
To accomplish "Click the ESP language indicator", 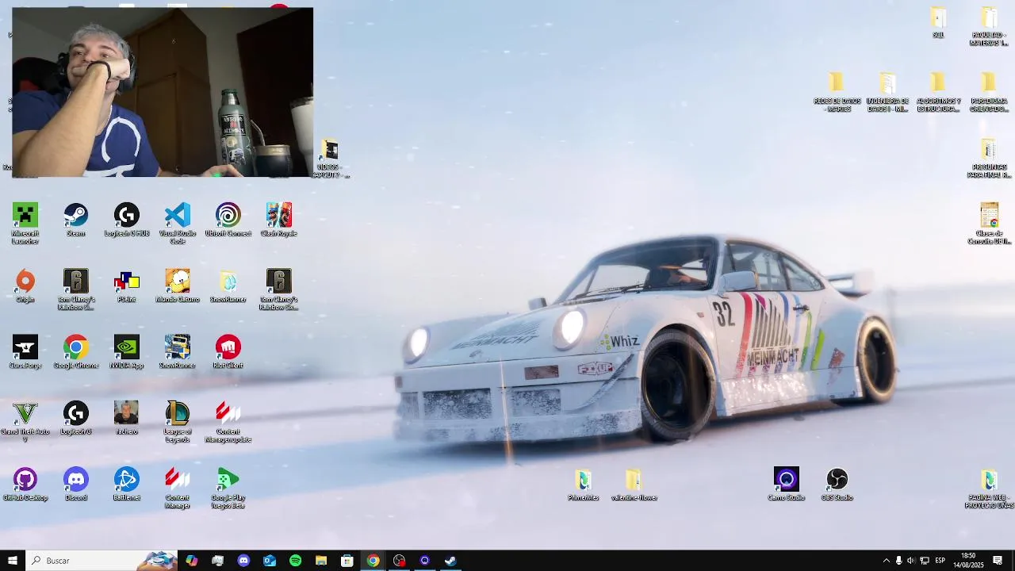I will click(x=940, y=561).
